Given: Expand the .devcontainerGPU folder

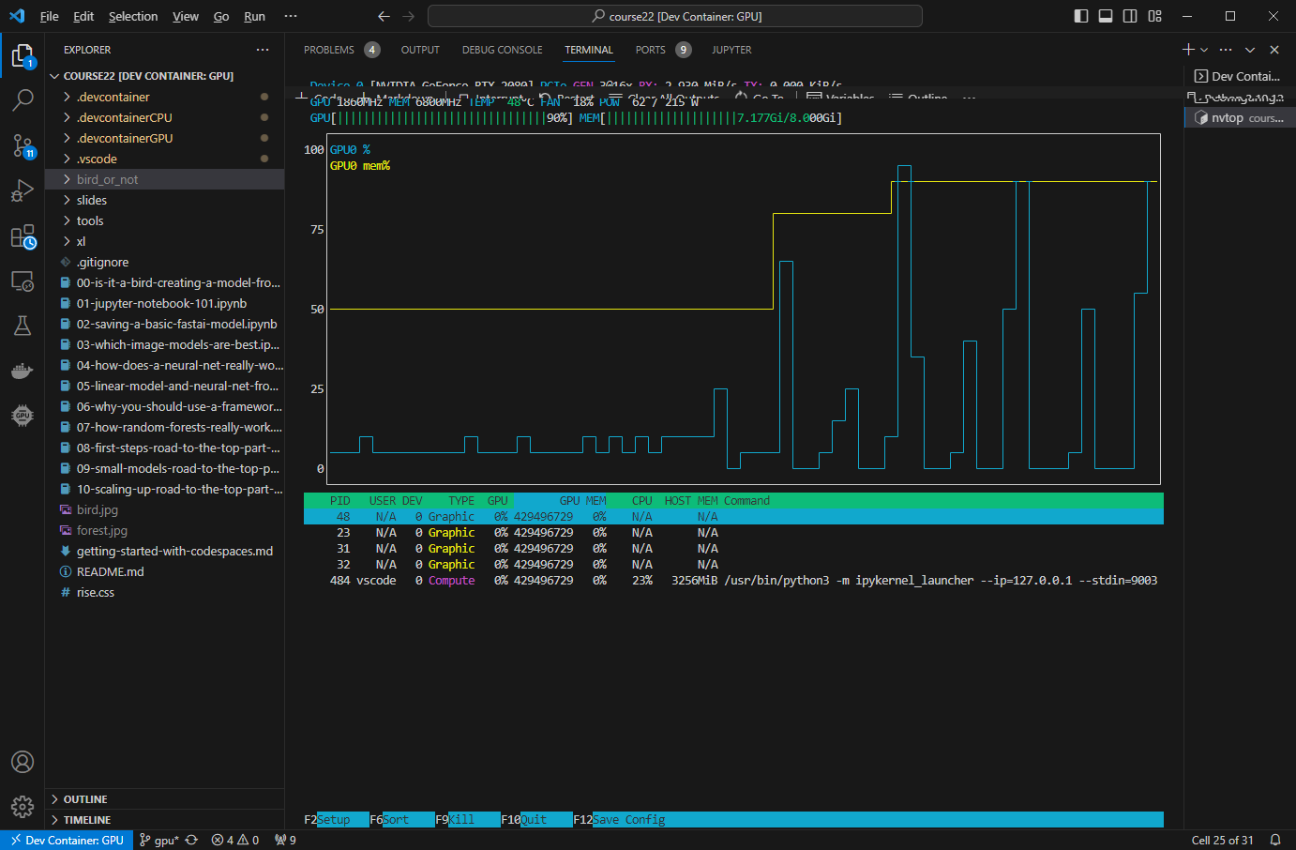Looking at the screenshot, I should 164,138.
